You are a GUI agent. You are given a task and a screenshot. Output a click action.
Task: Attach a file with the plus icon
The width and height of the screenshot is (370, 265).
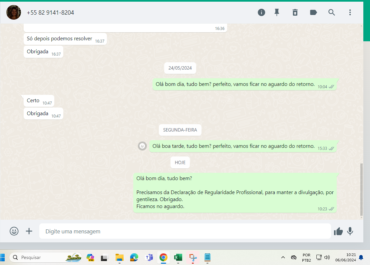(x=29, y=231)
